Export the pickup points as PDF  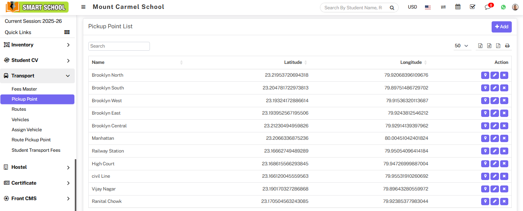tap(498, 46)
